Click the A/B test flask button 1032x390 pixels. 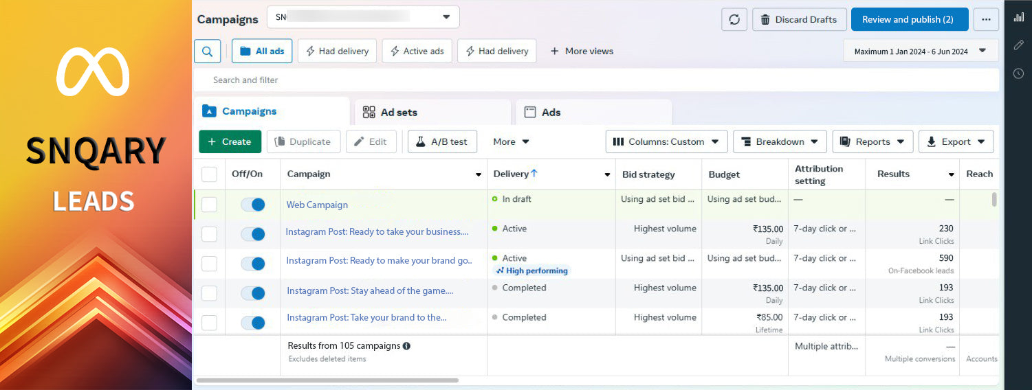[442, 141]
